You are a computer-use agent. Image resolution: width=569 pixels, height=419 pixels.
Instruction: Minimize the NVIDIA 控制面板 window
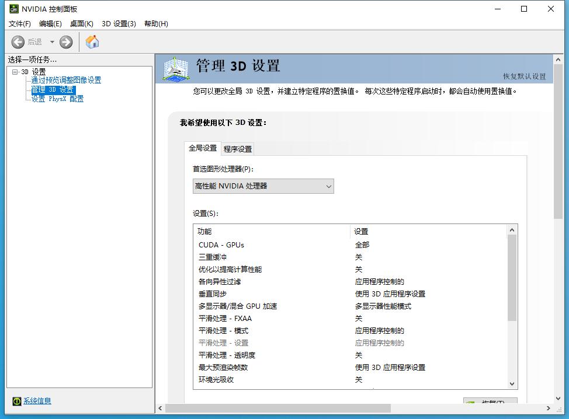[x=498, y=9]
